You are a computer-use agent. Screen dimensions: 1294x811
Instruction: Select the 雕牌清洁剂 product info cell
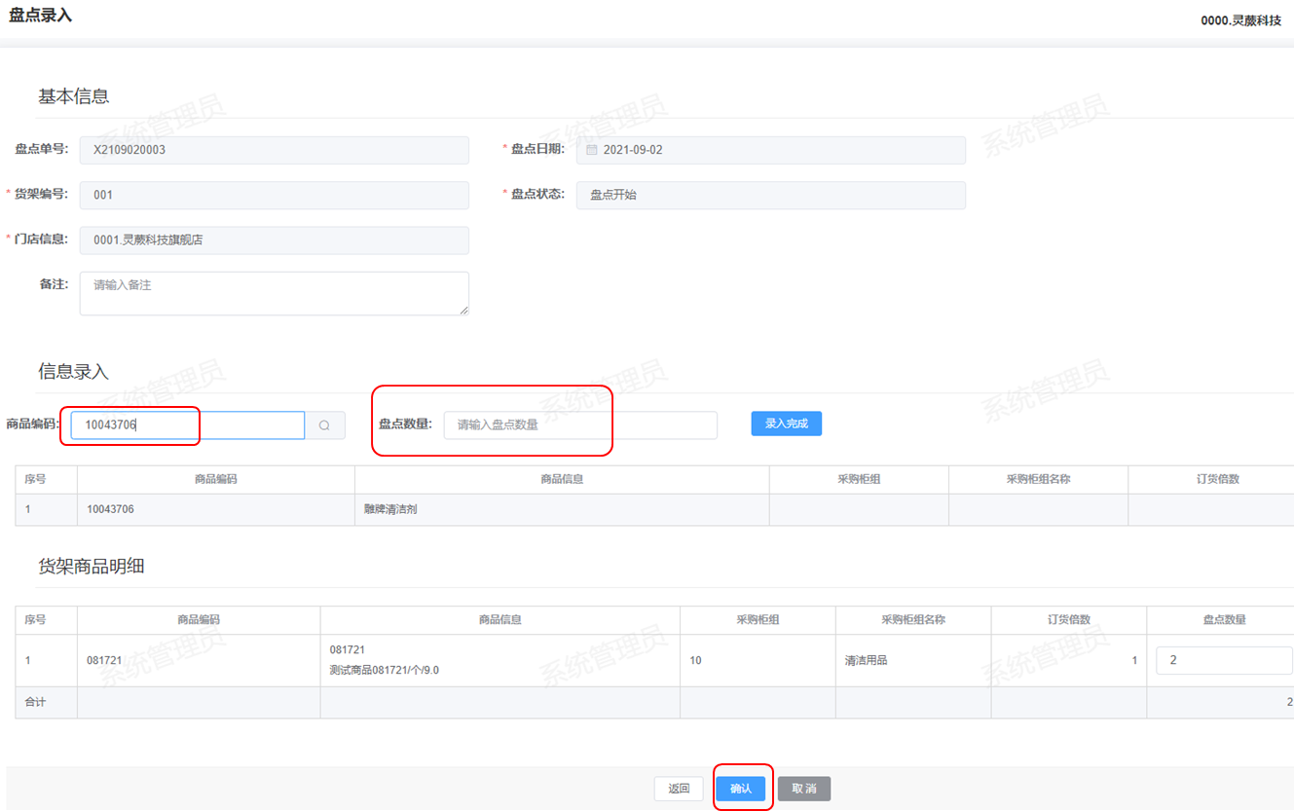pyautogui.click(x=562, y=509)
